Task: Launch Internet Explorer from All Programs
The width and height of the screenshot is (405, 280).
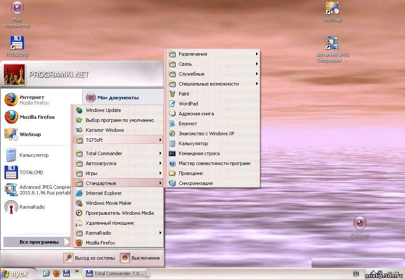Action: coord(118,193)
